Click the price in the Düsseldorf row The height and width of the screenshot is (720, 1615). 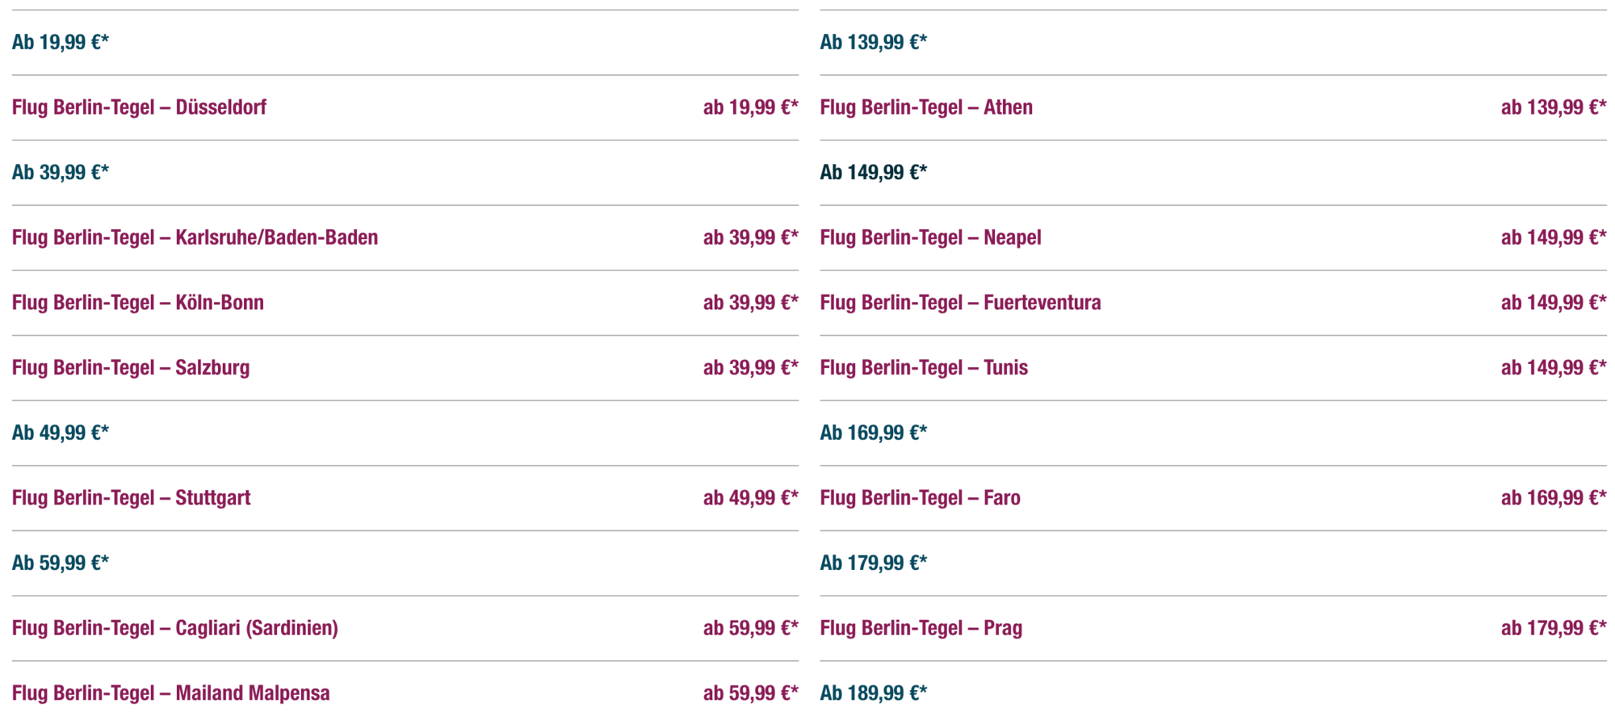click(x=750, y=107)
